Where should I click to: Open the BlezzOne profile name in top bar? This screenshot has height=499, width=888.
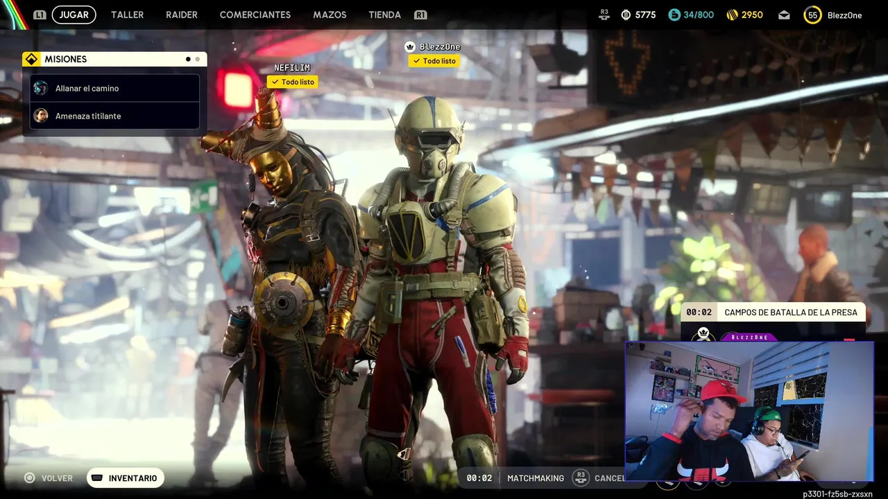pos(844,15)
